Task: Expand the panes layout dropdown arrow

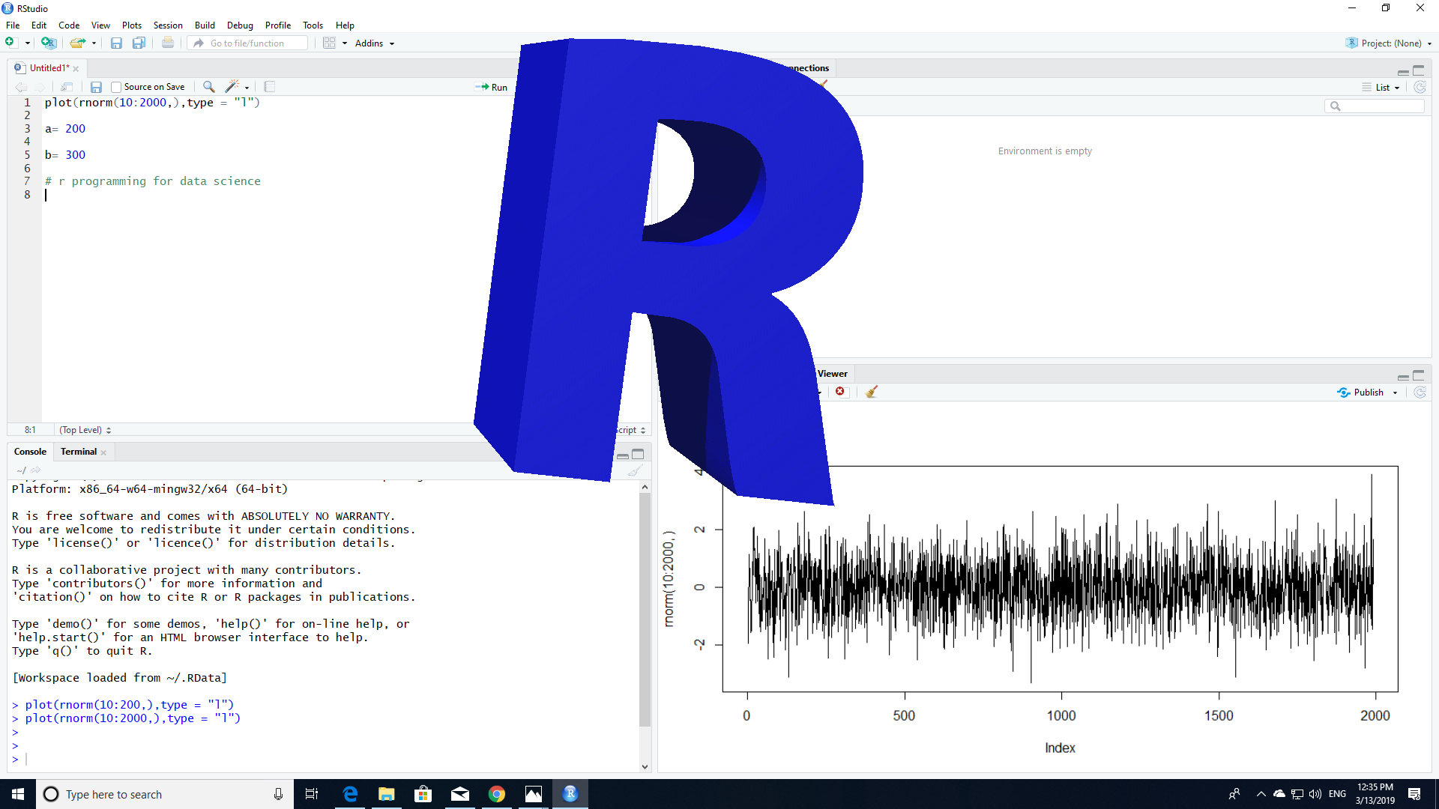Action: coord(345,43)
